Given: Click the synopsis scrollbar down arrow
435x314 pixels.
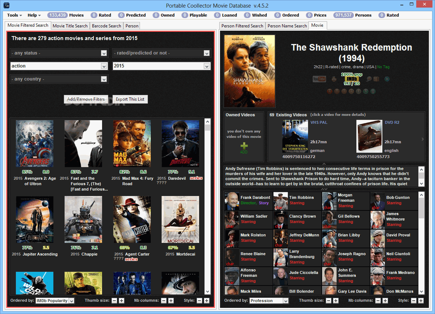Looking at the screenshot, I should pyautogui.click(x=422, y=183).
